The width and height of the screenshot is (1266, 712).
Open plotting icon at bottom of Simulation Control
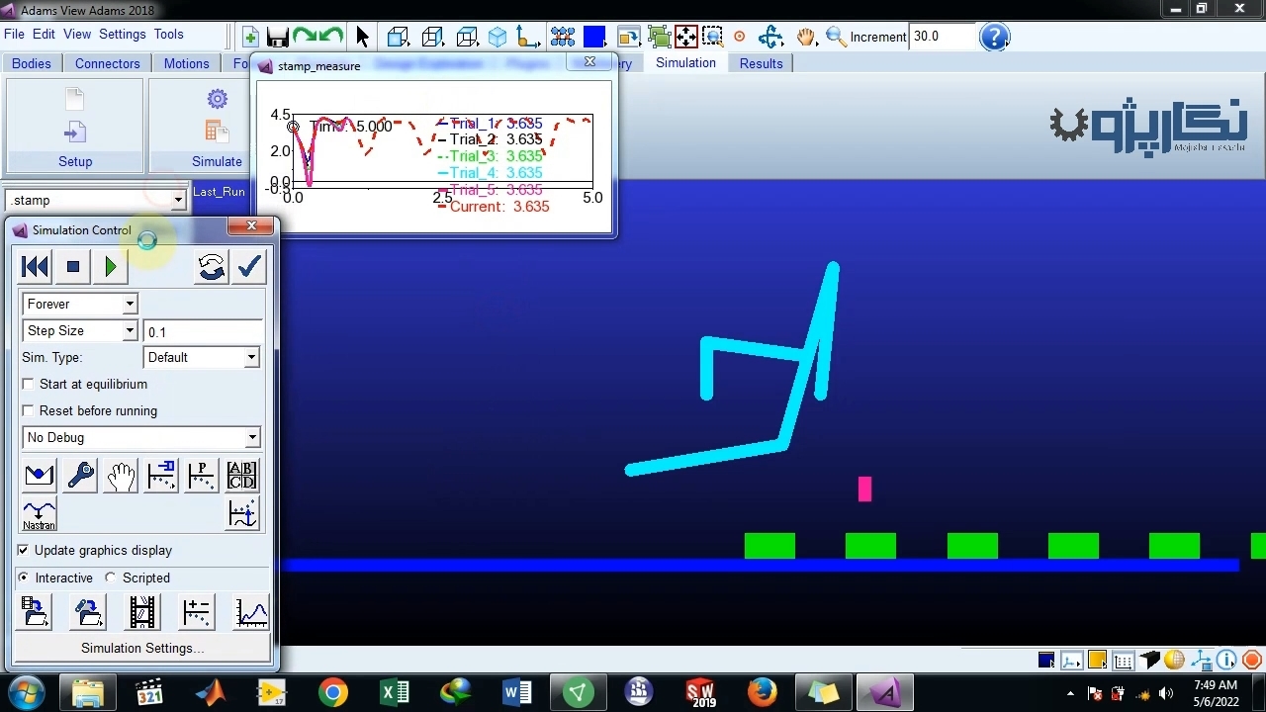[x=251, y=613]
